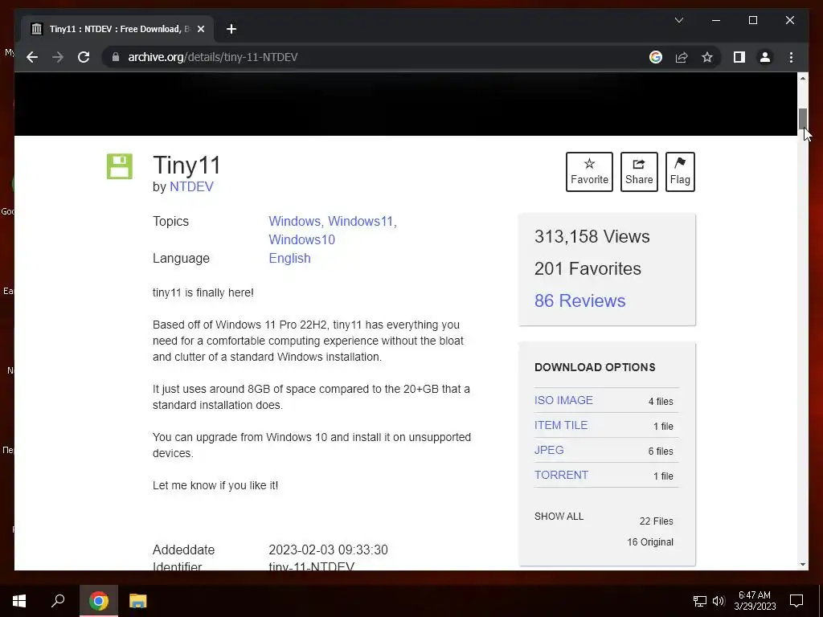Open the English language link
Image resolution: width=823 pixels, height=617 pixels.
click(289, 258)
